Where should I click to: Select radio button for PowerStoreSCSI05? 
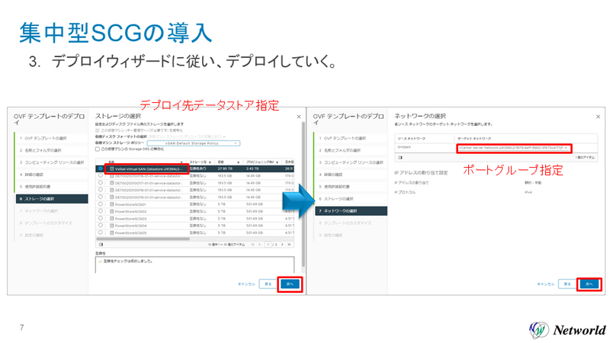(101, 232)
